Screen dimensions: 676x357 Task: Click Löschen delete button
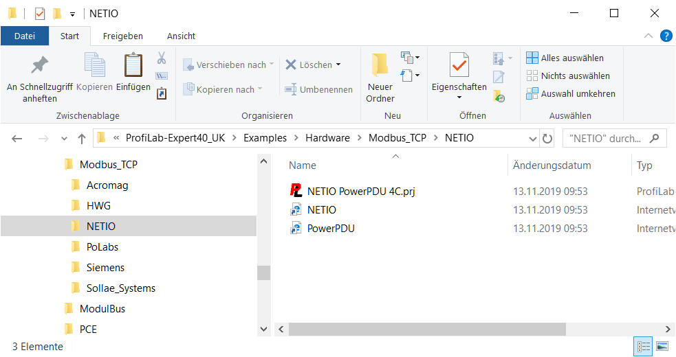pyautogui.click(x=309, y=65)
